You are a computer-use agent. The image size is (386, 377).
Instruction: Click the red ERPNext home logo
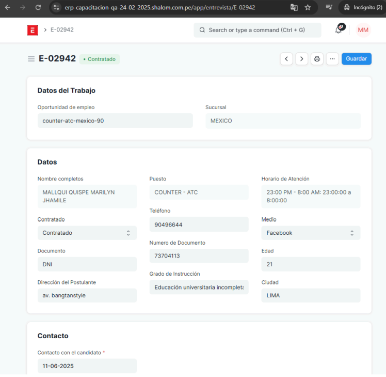point(33,30)
